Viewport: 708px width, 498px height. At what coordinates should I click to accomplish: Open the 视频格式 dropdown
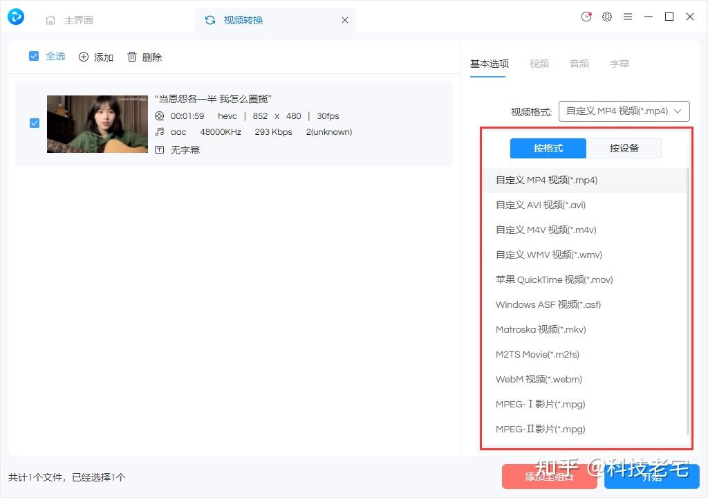(x=623, y=111)
